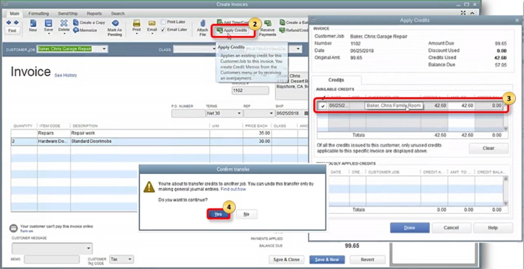
Task: Click Yes in Confirm transfer dialog
Action: tap(218, 214)
